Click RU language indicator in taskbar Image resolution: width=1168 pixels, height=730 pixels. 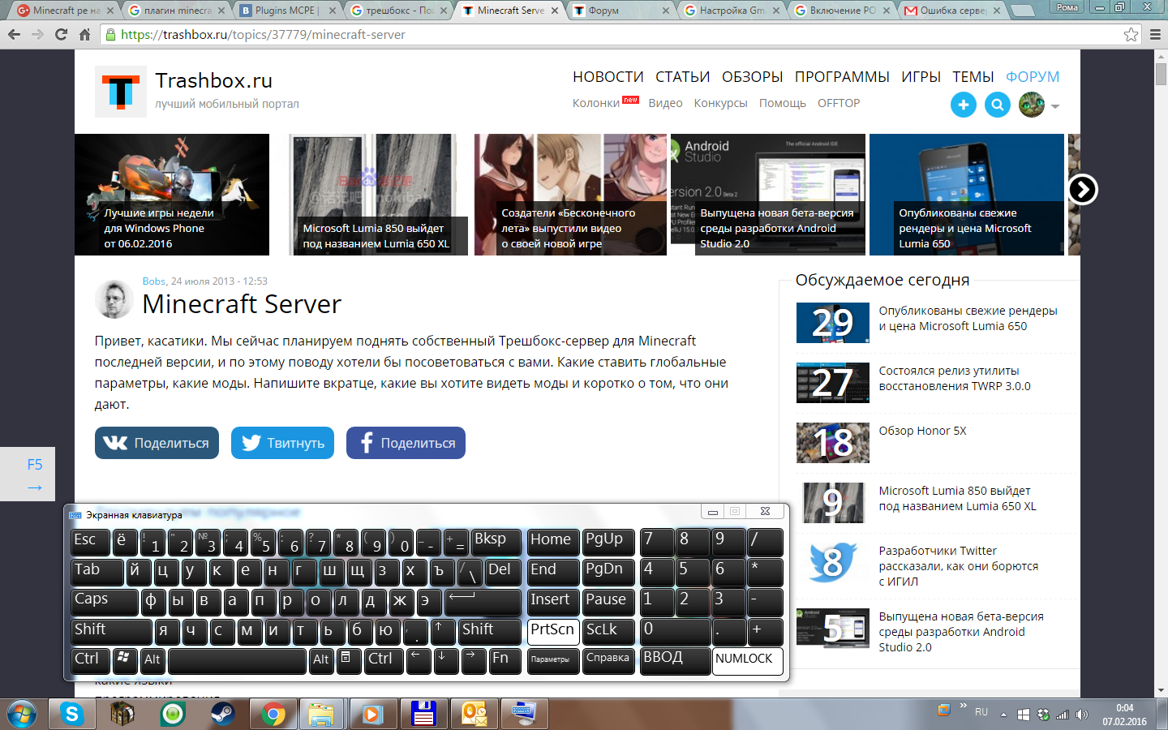pos(981,712)
